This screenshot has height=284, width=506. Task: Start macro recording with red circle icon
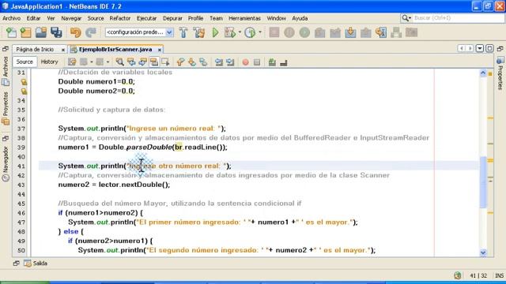click(x=246, y=62)
